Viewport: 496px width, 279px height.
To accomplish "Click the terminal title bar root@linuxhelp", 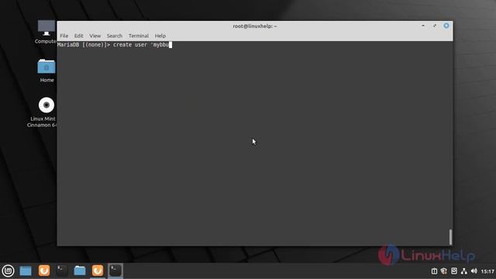I will point(255,26).
